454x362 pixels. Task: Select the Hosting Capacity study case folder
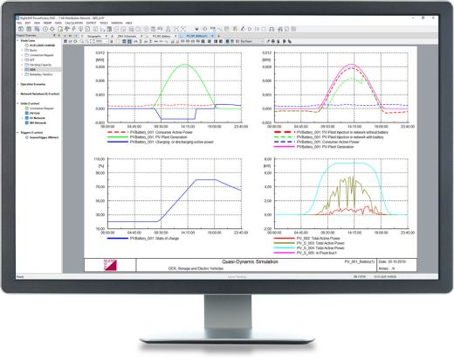point(40,65)
